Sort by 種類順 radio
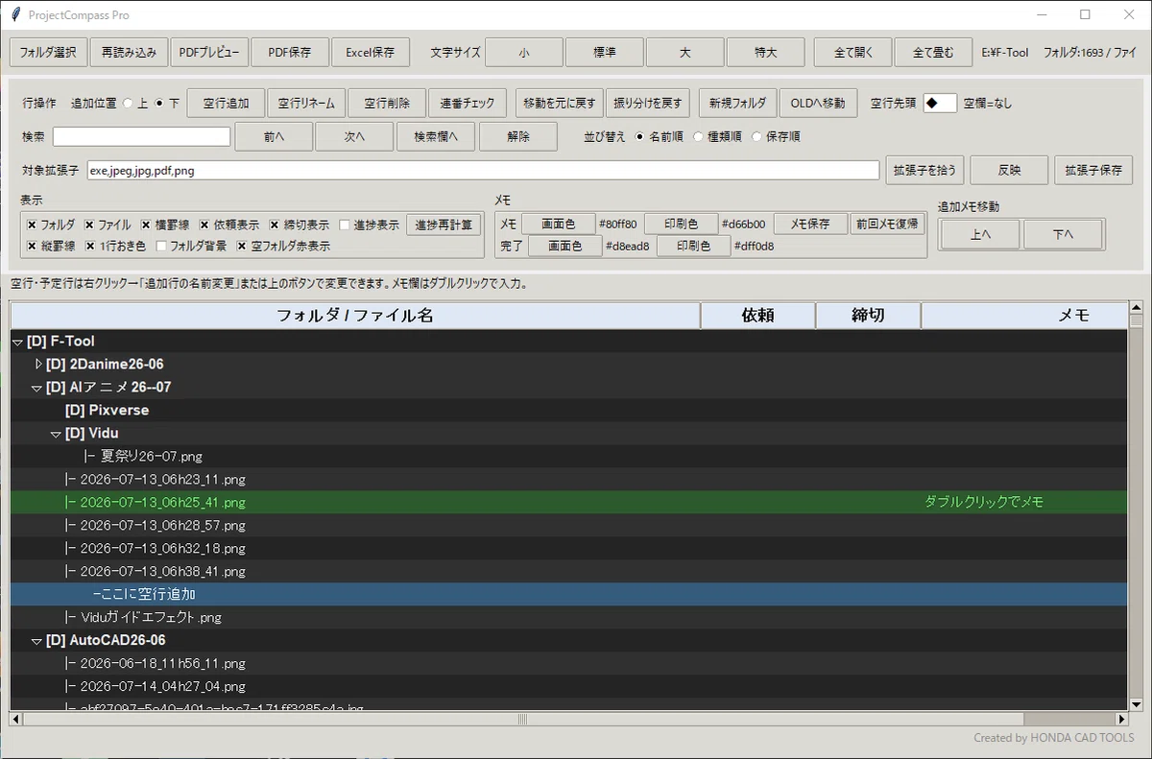This screenshot has width=1152, height=759. (x=698, y=136)
